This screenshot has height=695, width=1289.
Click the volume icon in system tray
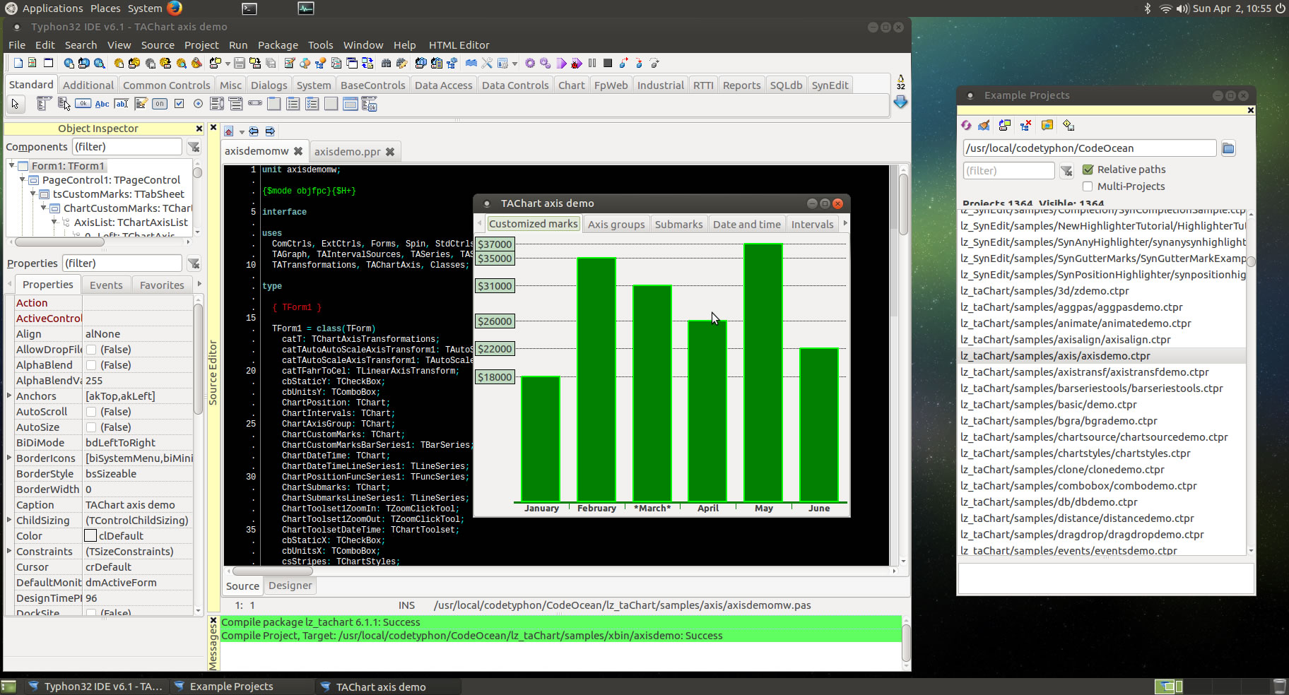[1183, 8]
